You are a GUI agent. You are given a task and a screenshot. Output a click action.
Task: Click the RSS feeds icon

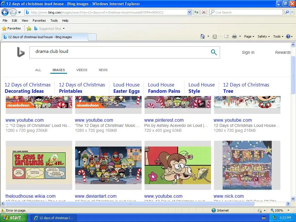[215, 37]
